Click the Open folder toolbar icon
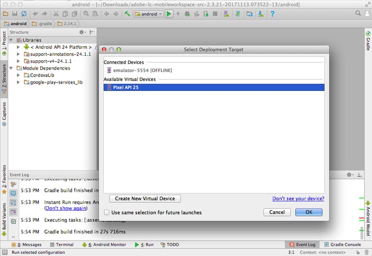This screenshot has width=372, height=256. click(x=5, y=14)
